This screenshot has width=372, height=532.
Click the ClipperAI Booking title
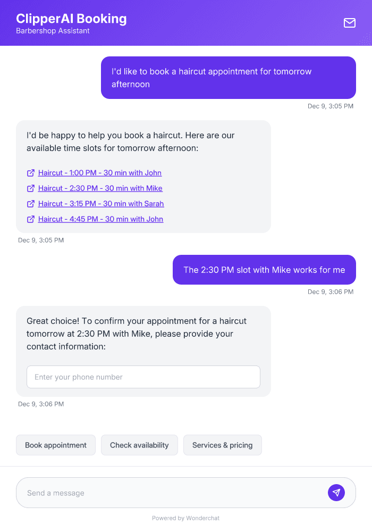coord(71,18)
